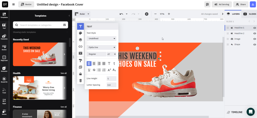Open Ad Serving
The width and height of the screenshot is (257, 118).
(x=222, y=4)
